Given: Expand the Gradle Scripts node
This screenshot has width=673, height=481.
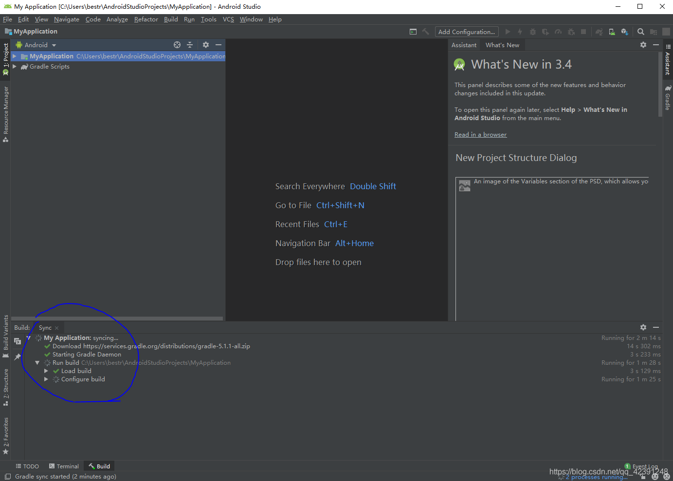Looking at the screenshot, I should pyautogui.click(x=14, y=67).
